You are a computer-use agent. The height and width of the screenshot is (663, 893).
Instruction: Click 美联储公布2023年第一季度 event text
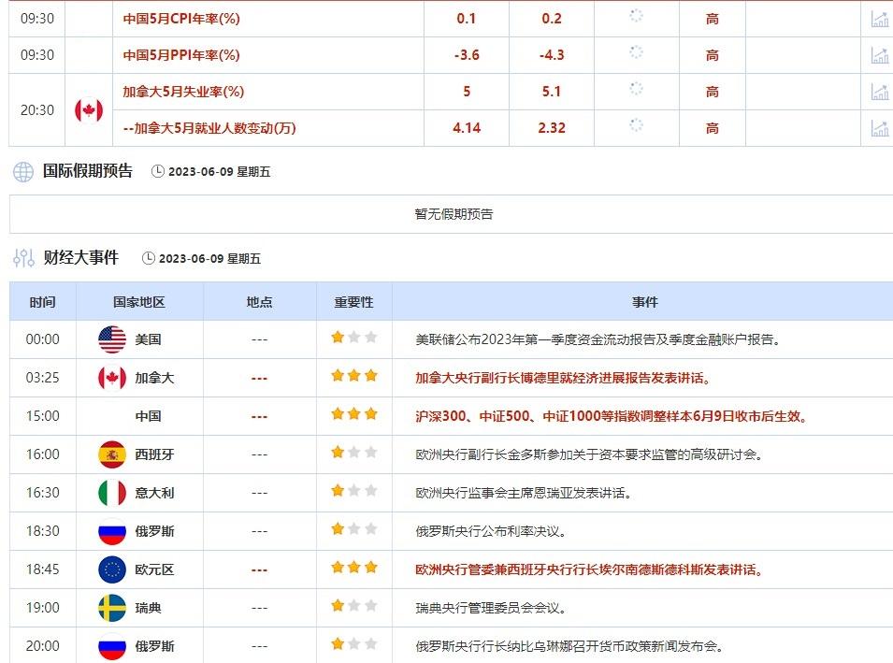pyautogui.click(x=598, y=339)
